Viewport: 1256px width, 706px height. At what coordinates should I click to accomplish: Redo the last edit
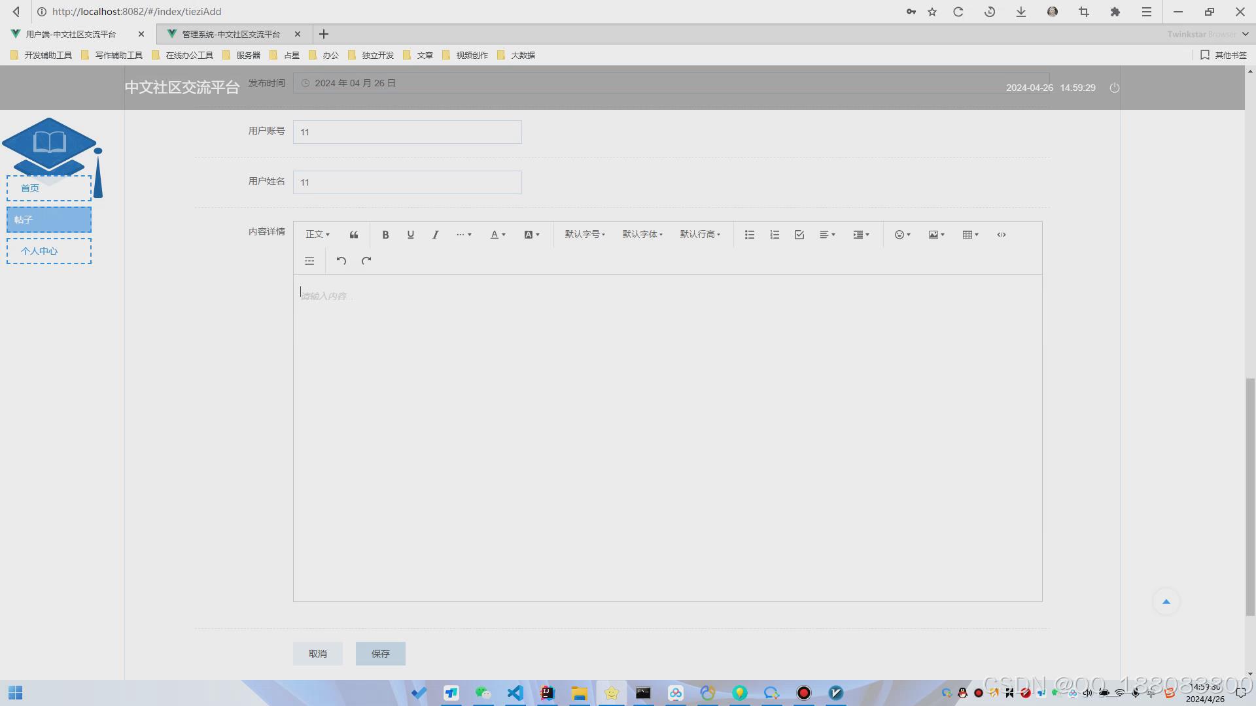coord(366,261)
